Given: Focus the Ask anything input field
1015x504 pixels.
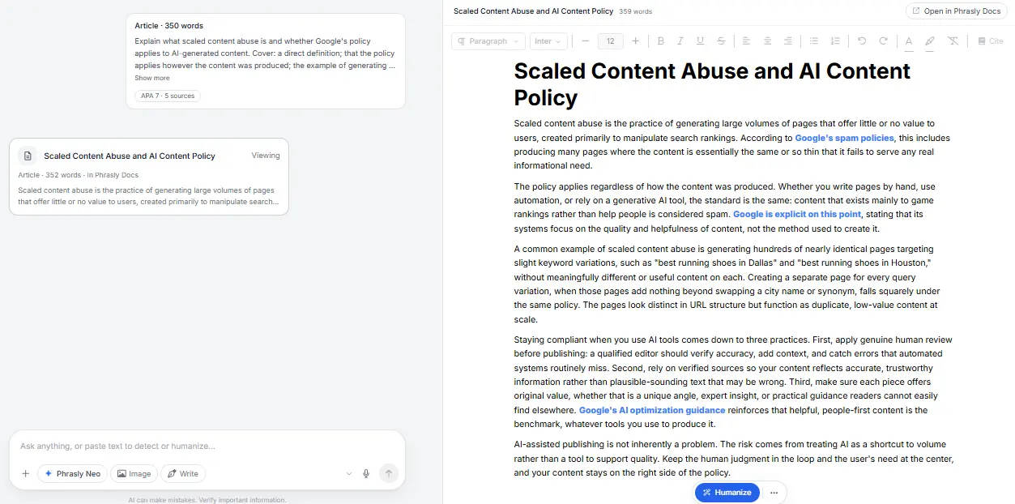Looking at the screenshot, I should pos(207,446).
